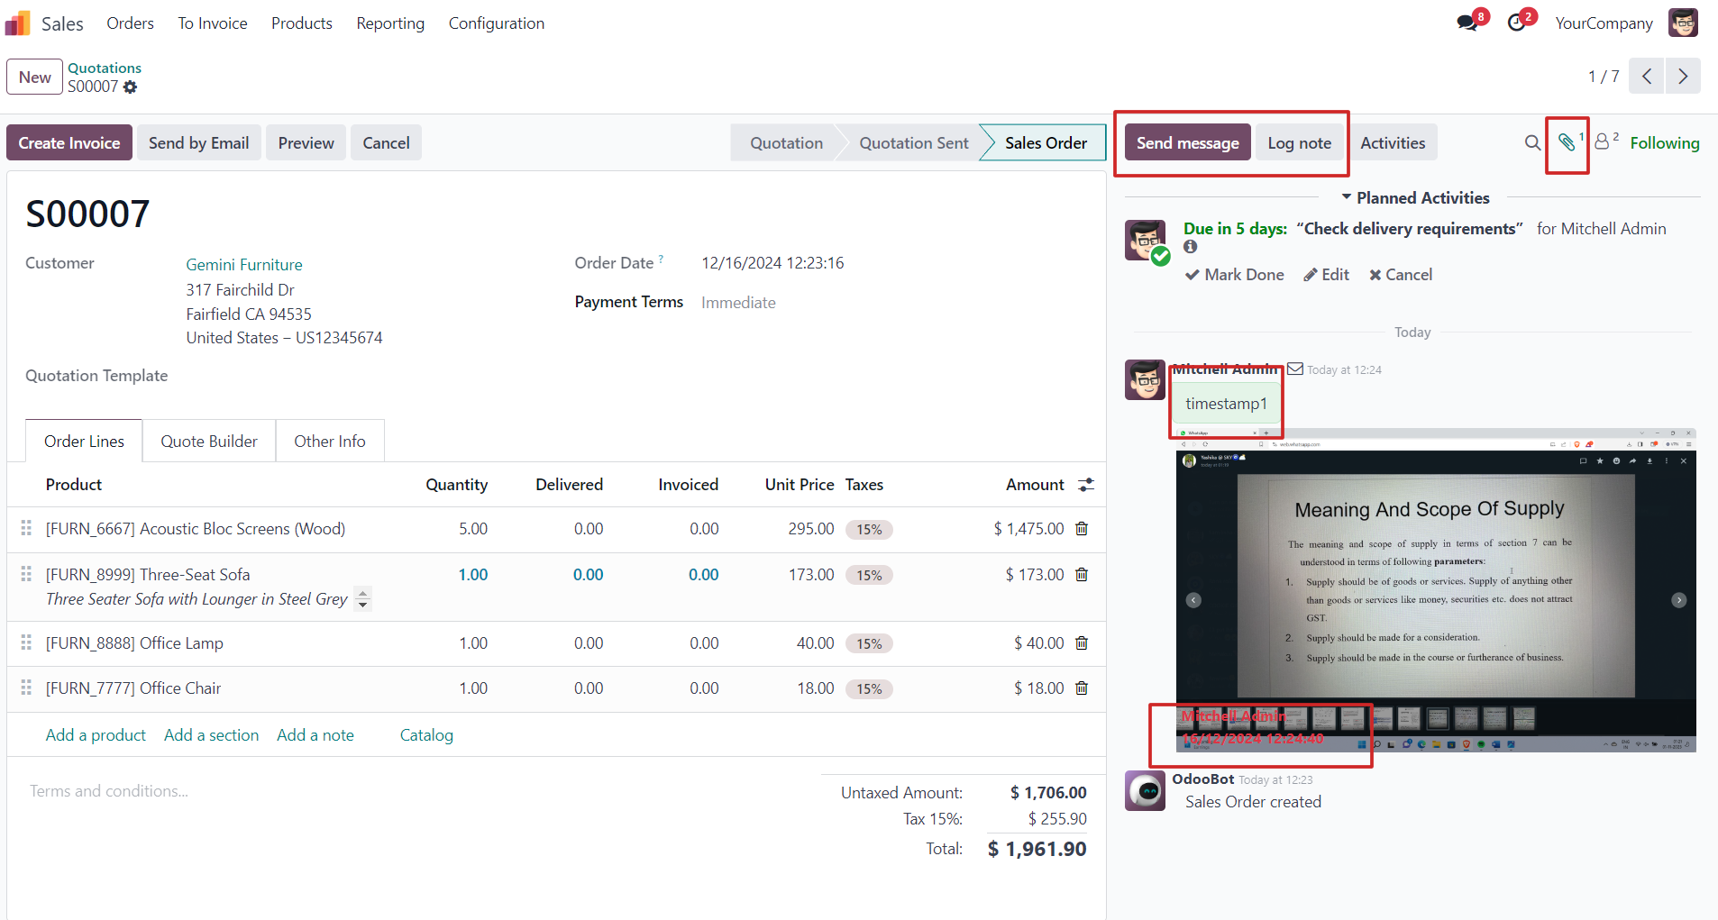Open the messages conversation icon
1718x920 pixels.
coord(1467,23)
